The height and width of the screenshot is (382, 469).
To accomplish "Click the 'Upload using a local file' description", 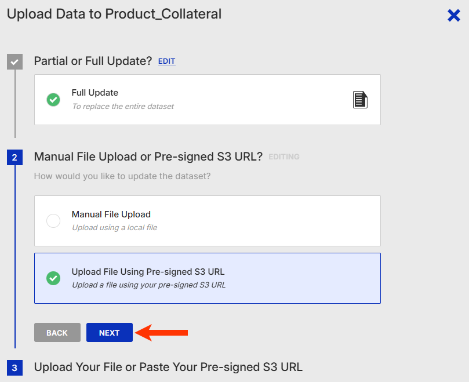I will (x=114, y=228).
